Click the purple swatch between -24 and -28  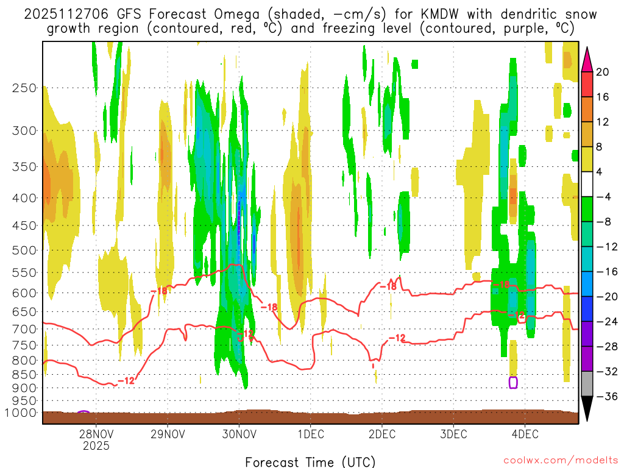[587, 334]
